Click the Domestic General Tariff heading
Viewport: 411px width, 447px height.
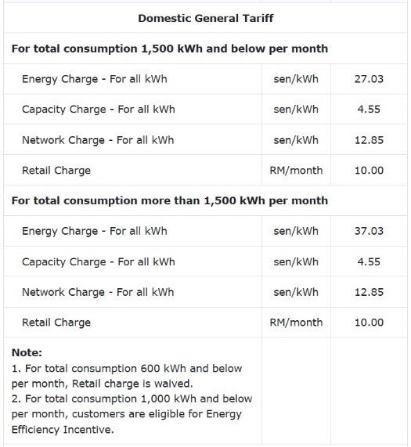coord(206,18)
